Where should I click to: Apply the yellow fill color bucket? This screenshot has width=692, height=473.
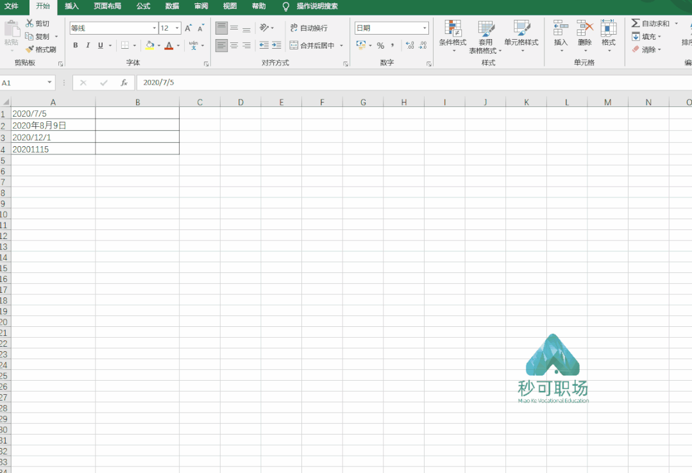[149, 46]
